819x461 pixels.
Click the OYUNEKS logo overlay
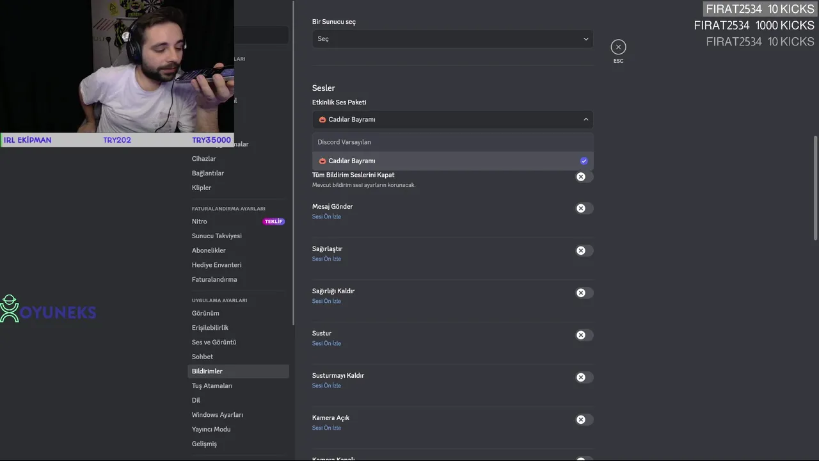[x=49, y=309]
